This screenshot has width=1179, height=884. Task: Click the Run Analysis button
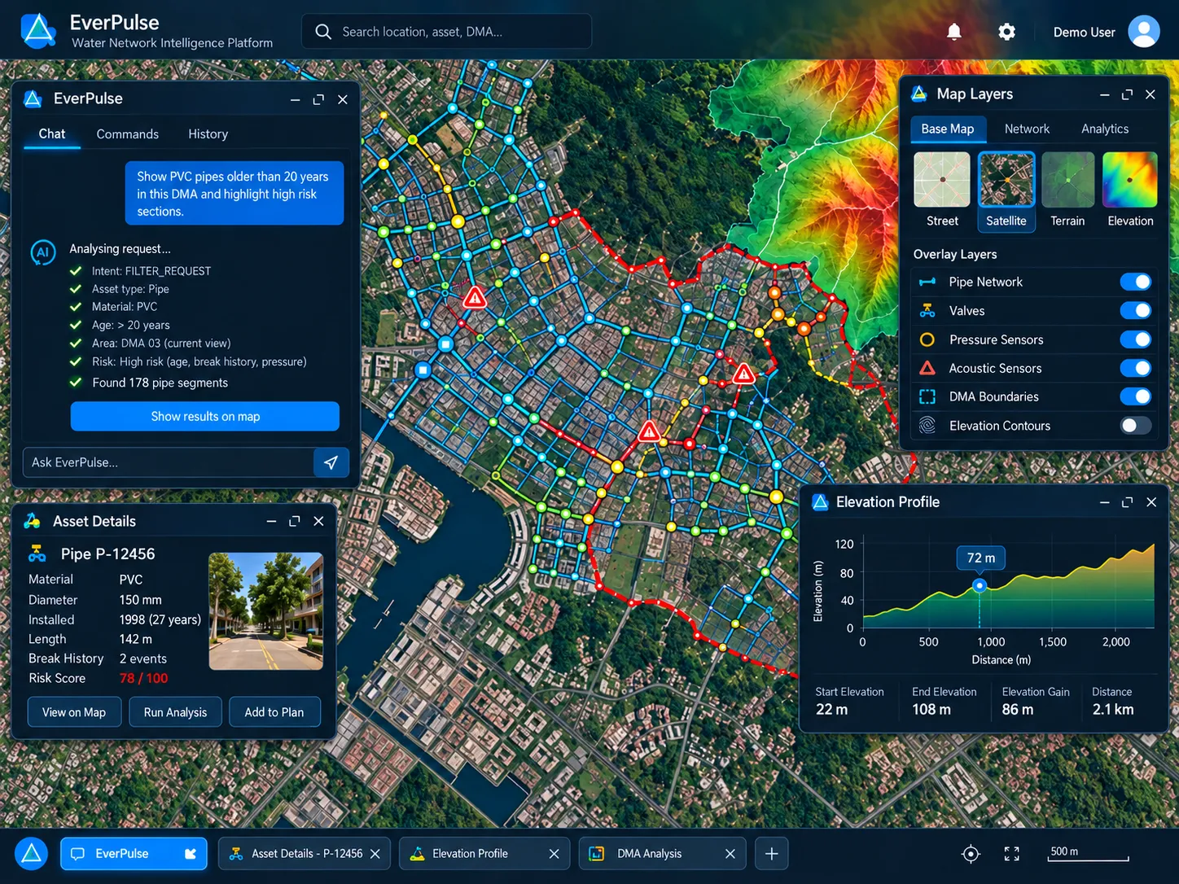[175, 712]
